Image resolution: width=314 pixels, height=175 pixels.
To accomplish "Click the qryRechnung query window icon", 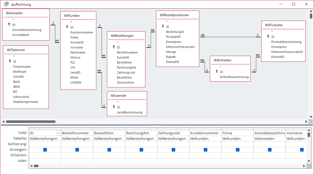I will tap(6, 4).
